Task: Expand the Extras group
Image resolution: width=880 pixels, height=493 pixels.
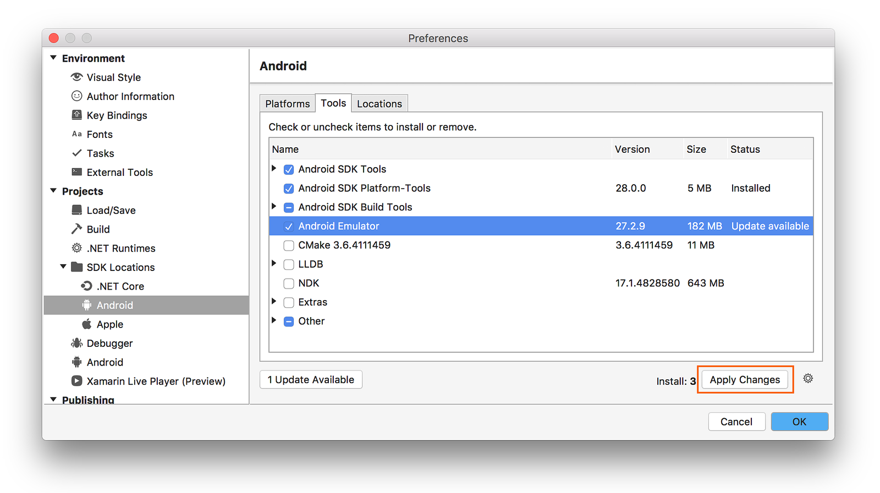Action: [274, 302]
